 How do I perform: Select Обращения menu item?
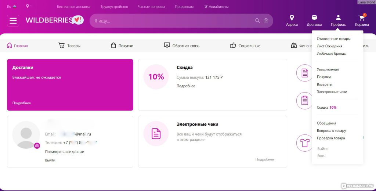click(326, 123)
